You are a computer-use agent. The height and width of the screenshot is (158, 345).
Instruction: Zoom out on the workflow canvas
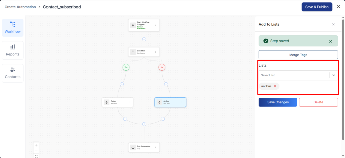tap(36, 151)
